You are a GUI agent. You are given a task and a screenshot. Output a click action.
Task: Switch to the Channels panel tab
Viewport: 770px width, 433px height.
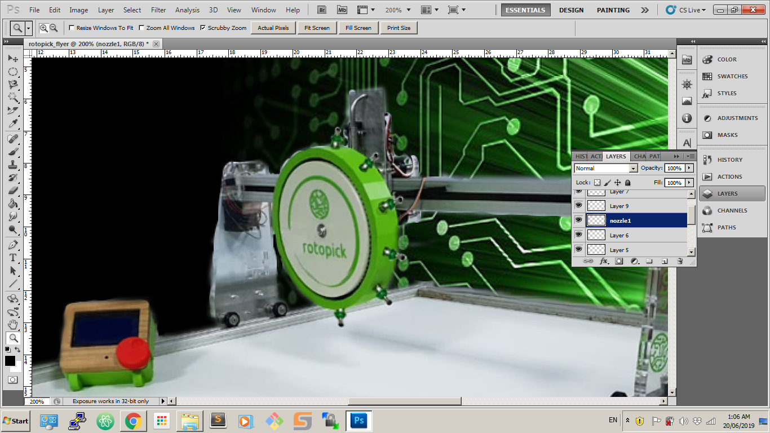pyautogui.click(x=639, y=156)
